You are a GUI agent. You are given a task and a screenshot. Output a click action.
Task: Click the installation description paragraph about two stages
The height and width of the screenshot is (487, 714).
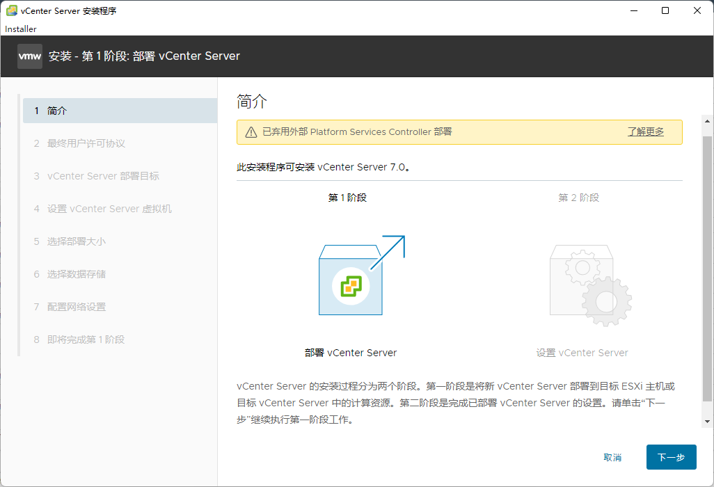click(x=456, y=403)
